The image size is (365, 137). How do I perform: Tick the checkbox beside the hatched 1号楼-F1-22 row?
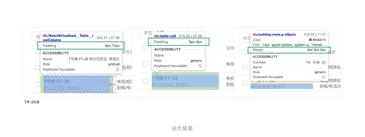click(38, 84)
